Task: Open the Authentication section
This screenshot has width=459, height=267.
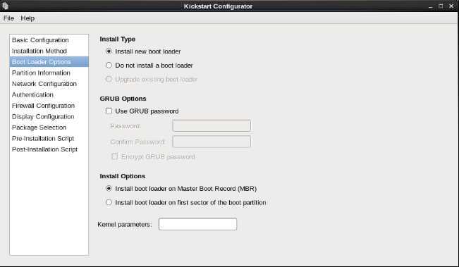Action: (49, 94)
